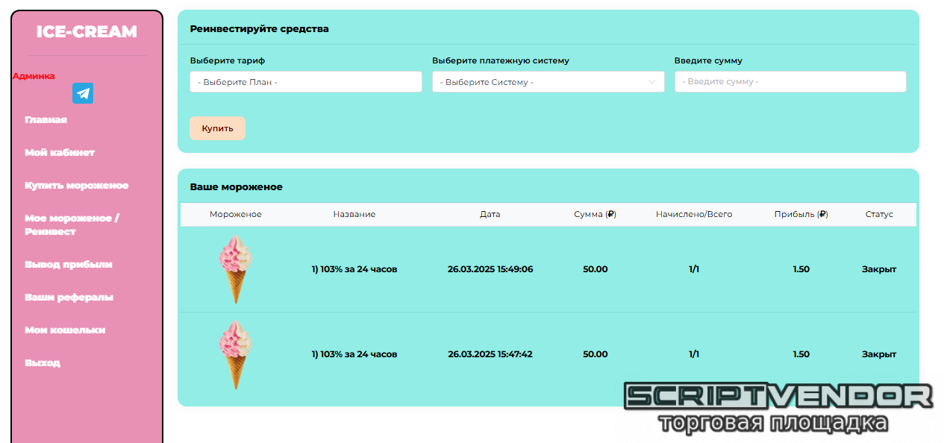This screenshot has width=944, height=443.
Task: Click the Статус column header
Action: pyautogui.click(x=878, y=214)
